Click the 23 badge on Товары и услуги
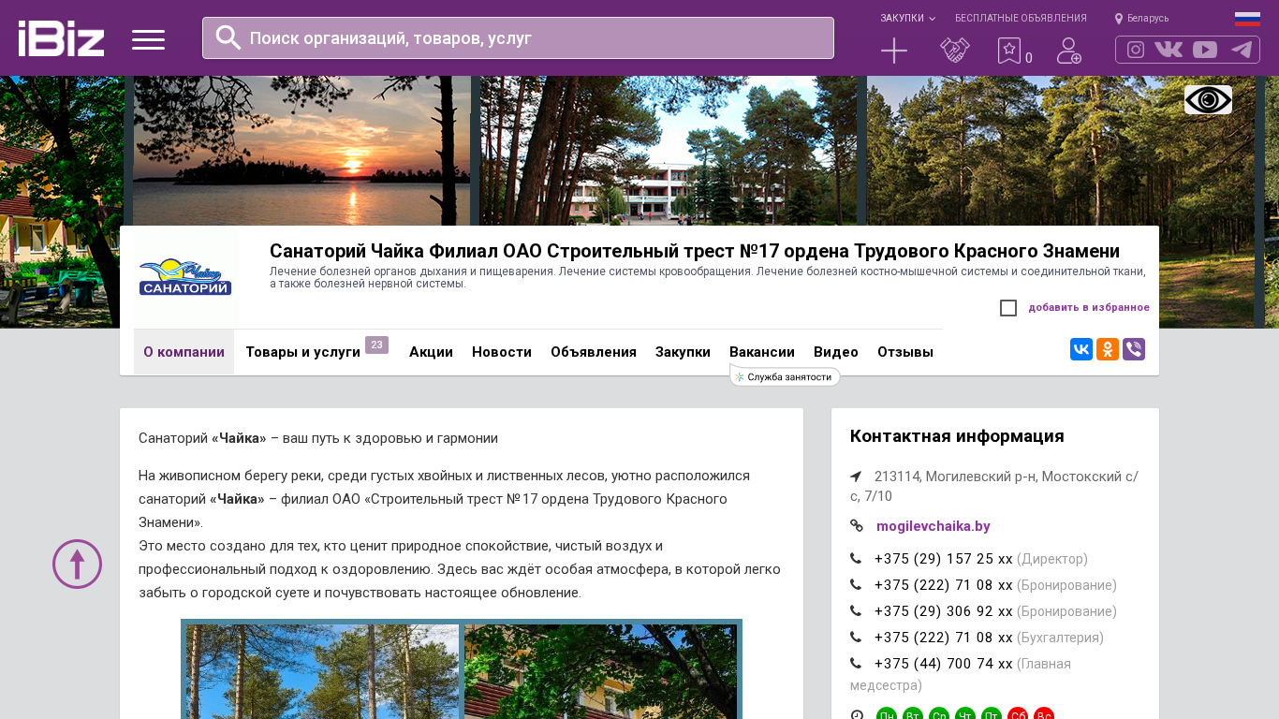This screenshot has width=1279, height=719. click(x=376, y=345)
